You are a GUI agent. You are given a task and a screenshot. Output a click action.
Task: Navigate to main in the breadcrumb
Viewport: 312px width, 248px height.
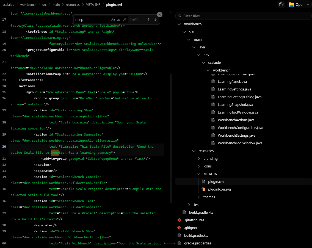[56, 5]
